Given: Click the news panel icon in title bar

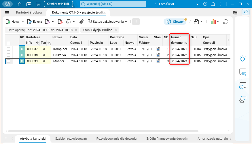Looking at the screenshot, I should point(29,4).
